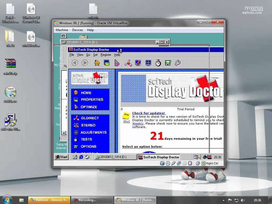Screen dimensions: 272x204
Task: Open the Set menu in Display Doctor
Action: click(x=95, y=55)
